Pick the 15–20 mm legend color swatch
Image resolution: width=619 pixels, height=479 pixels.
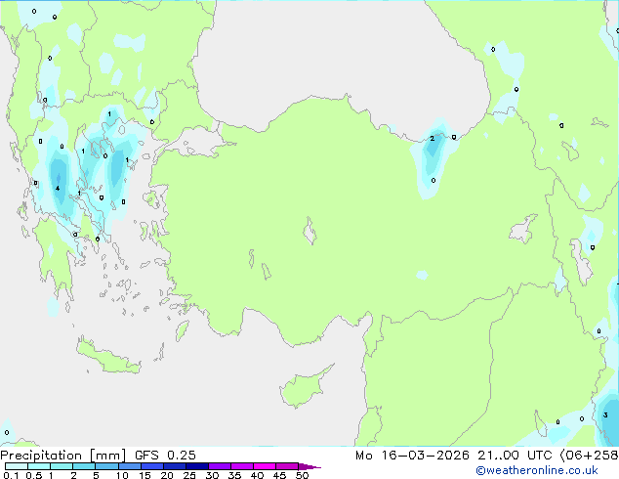click(x=152, y=466)
